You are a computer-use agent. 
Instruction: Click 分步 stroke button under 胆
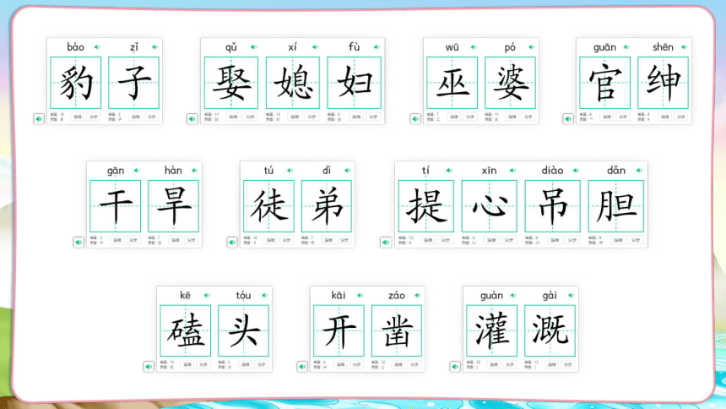click(x=636, y=240)
